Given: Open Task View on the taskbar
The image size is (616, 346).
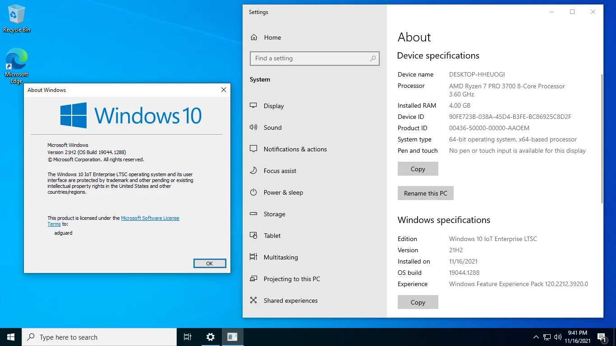Looking at the screenshot, I should point(188,337).
